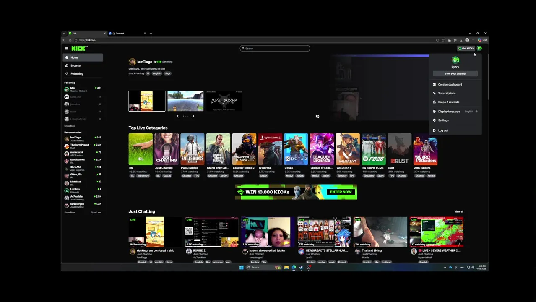
Task: Click the profile avatar in the header
Action: (479, 48)
